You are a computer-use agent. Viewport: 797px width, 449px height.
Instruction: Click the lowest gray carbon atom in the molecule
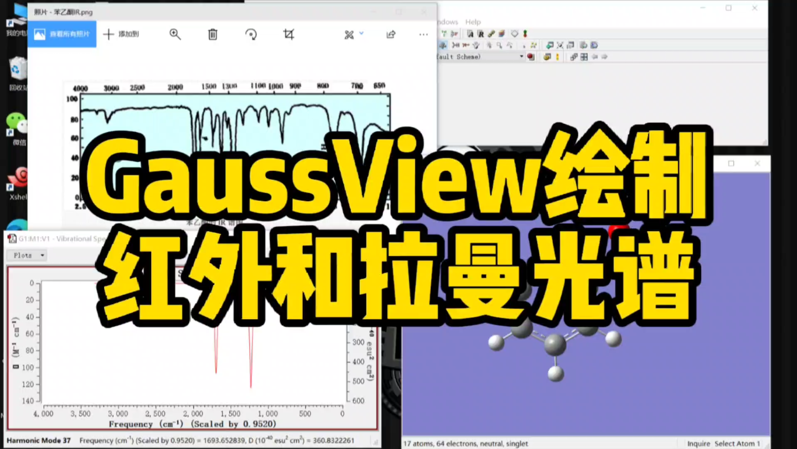[555, 344]
